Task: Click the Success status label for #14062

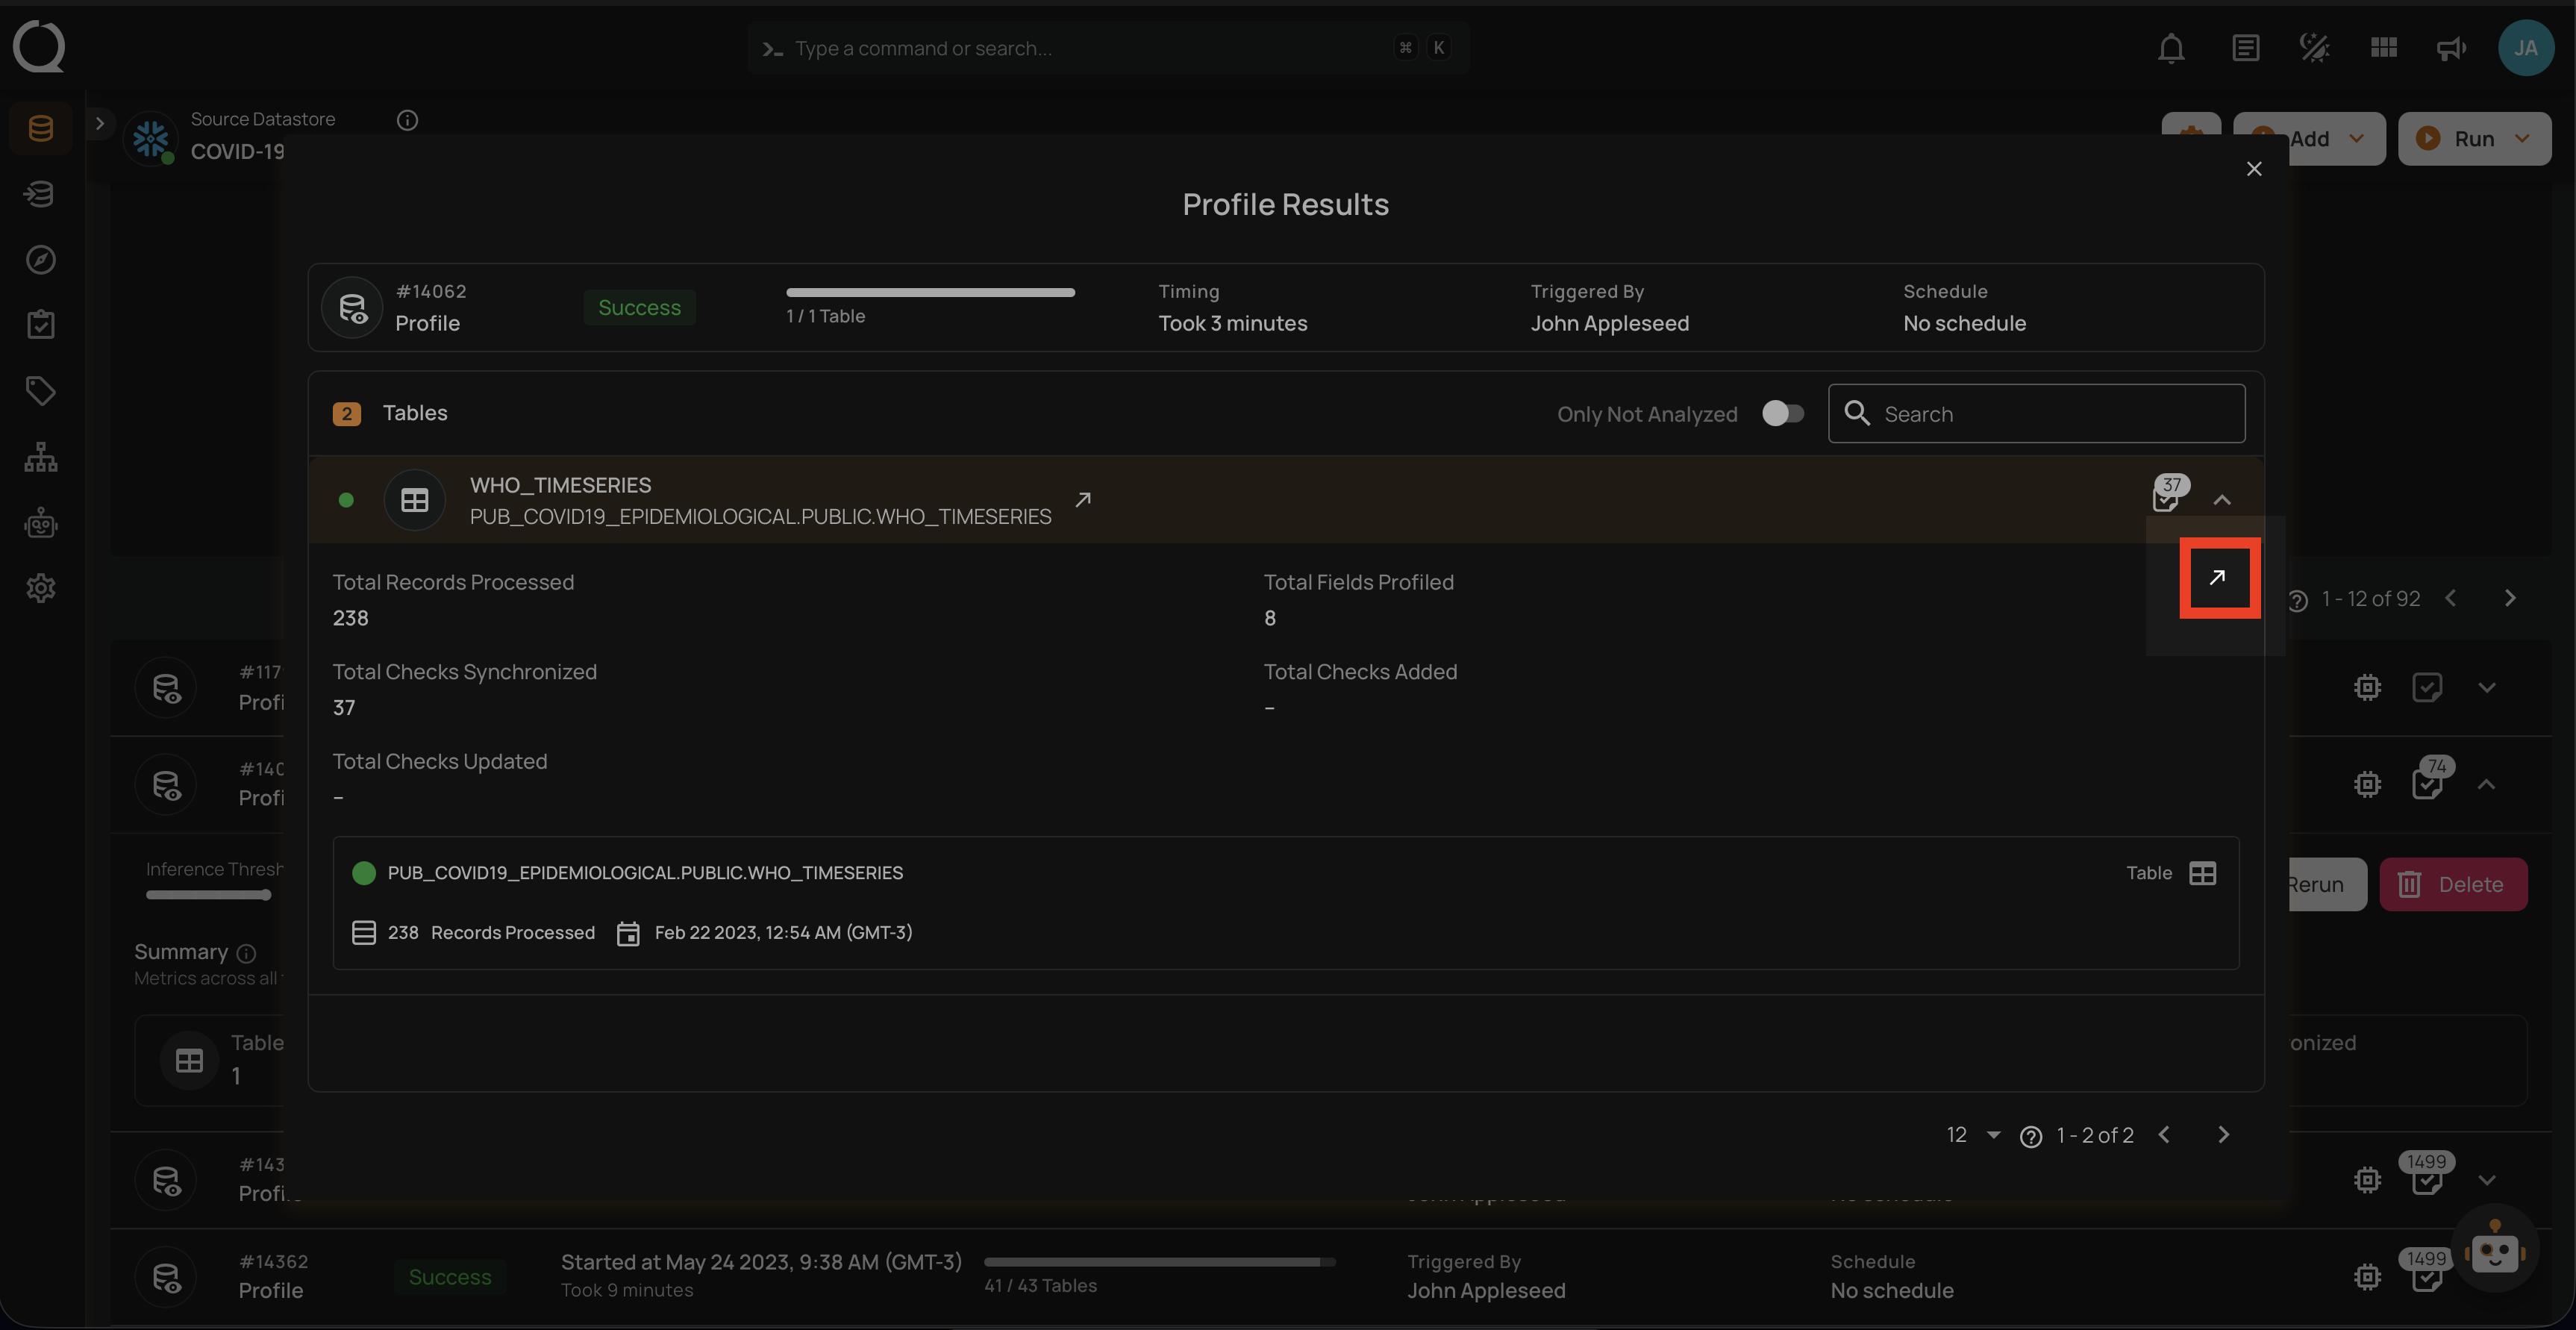Action: (x=639, y=307)
